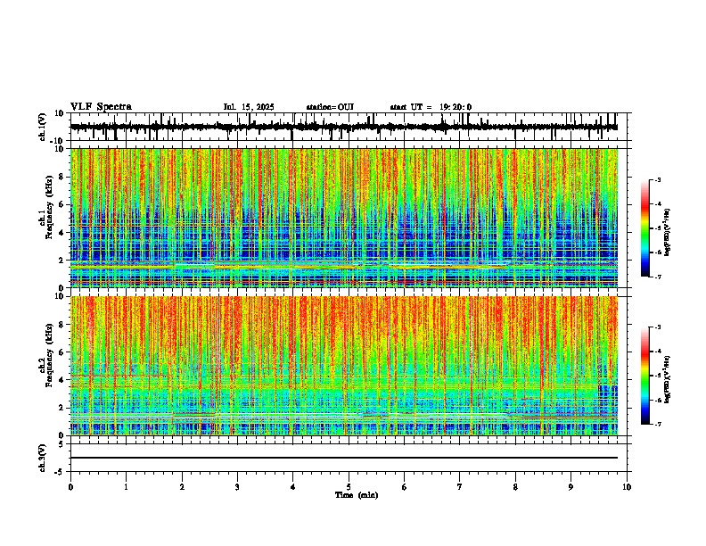Click the "ch.1(V)" waveform axis label
Viewport: 706px width, 546px height.
(x=43, y=127)
